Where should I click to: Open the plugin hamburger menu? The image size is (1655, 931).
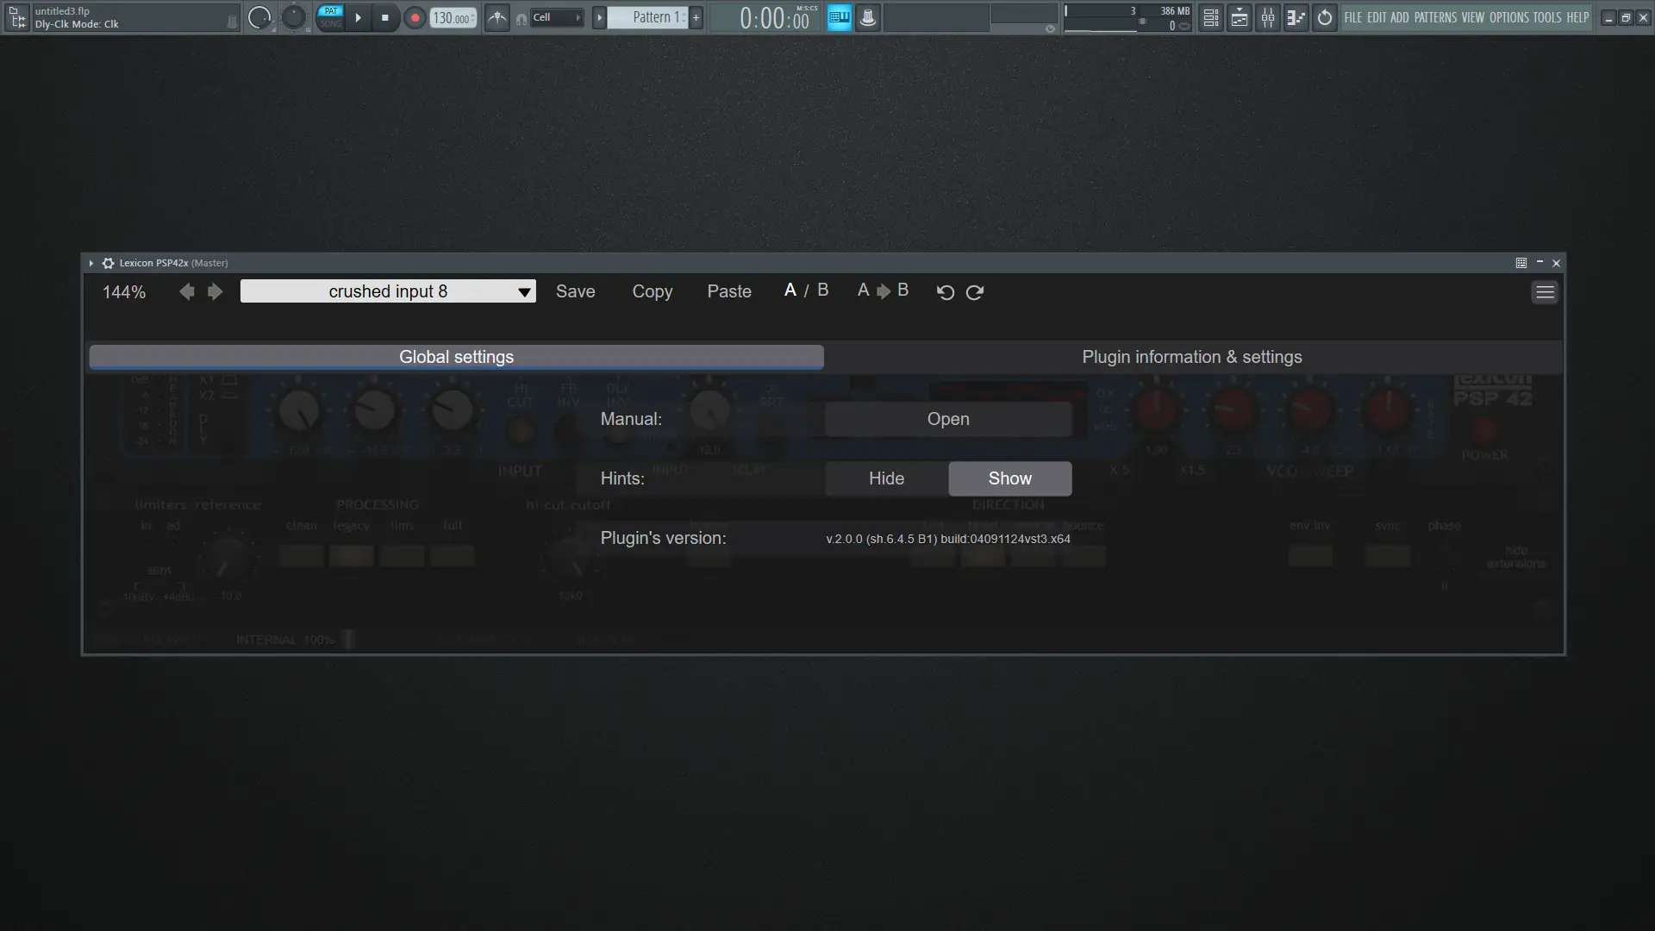pyautogui.click(x=1545, y=292)
